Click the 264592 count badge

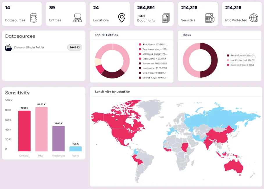click(75, 48)
